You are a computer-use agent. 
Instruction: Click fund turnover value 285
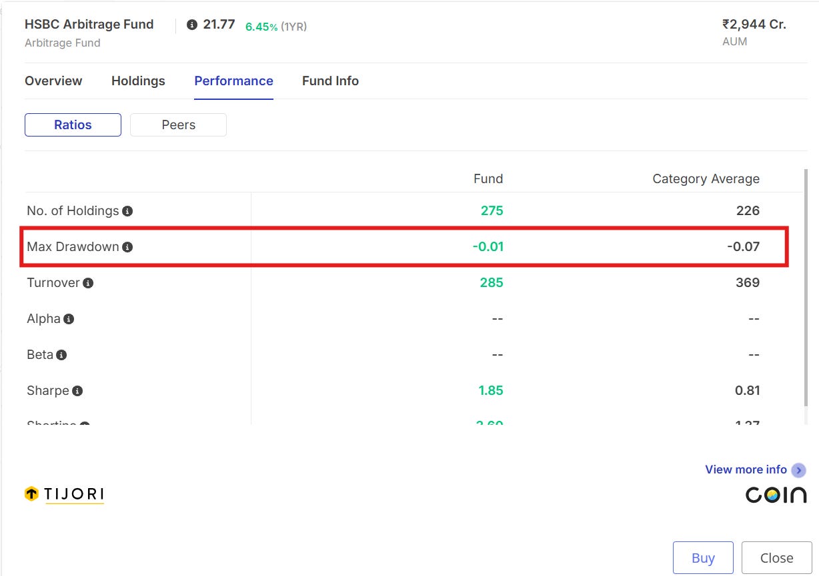coord(492,283)
